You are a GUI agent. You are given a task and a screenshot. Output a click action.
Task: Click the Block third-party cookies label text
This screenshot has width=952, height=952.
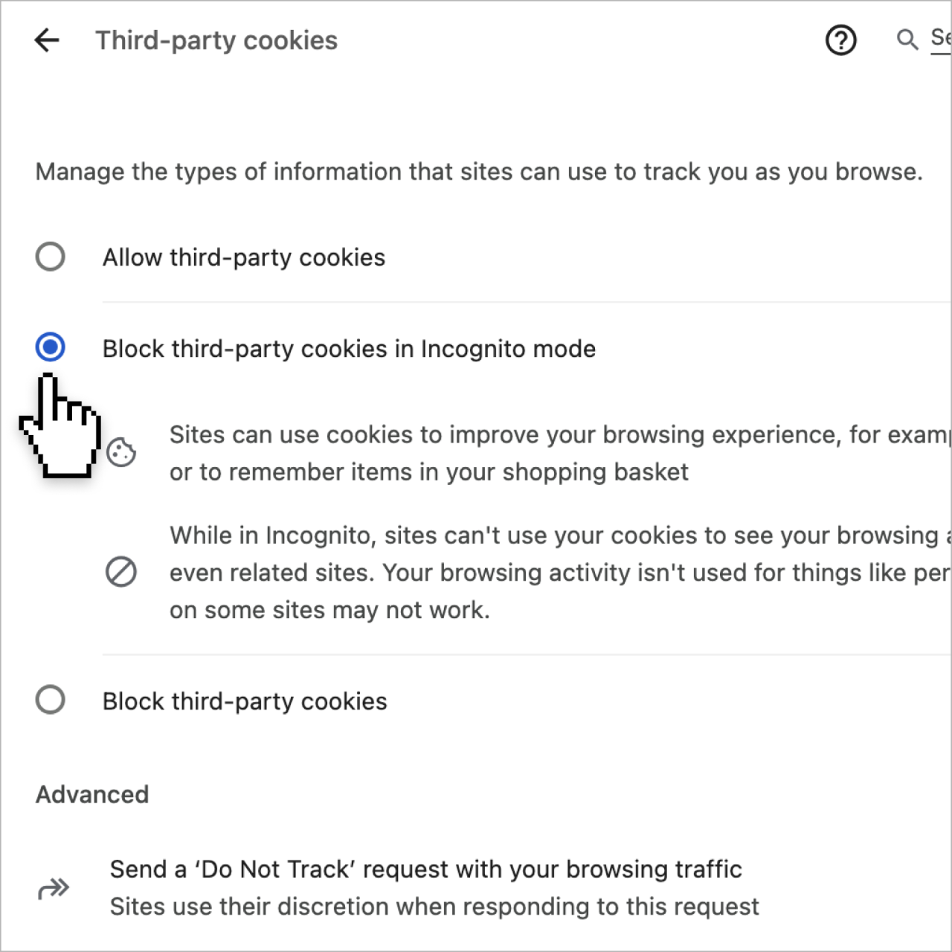coord(245,701)
